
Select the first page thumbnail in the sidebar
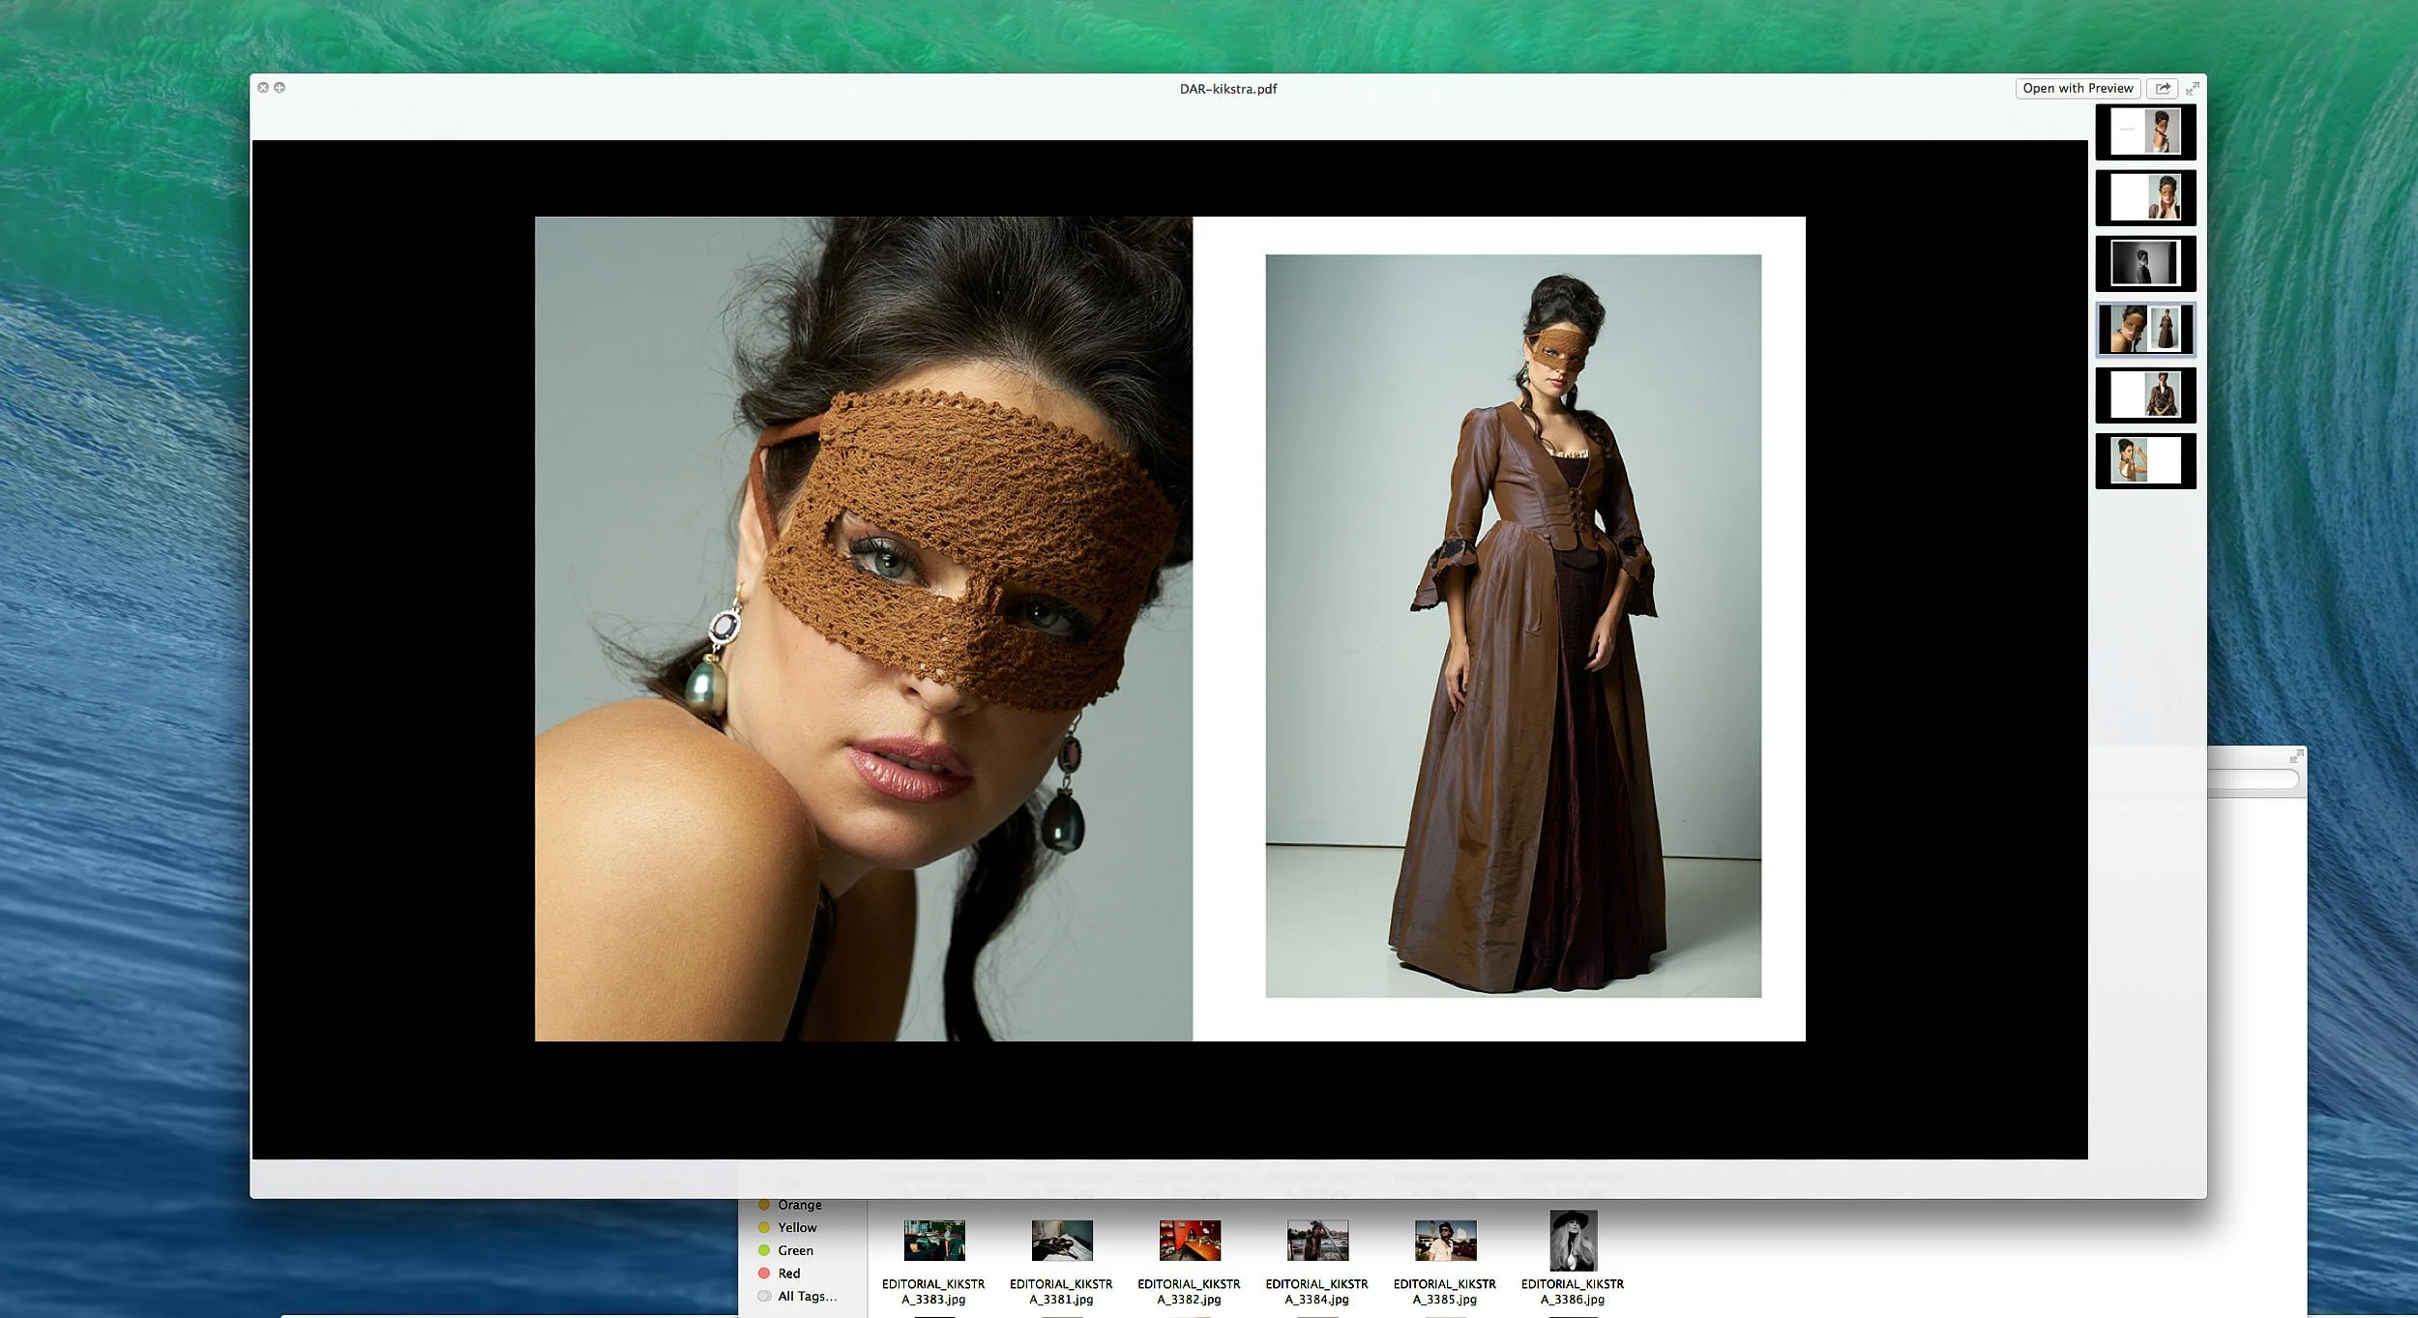(2147, 132)
